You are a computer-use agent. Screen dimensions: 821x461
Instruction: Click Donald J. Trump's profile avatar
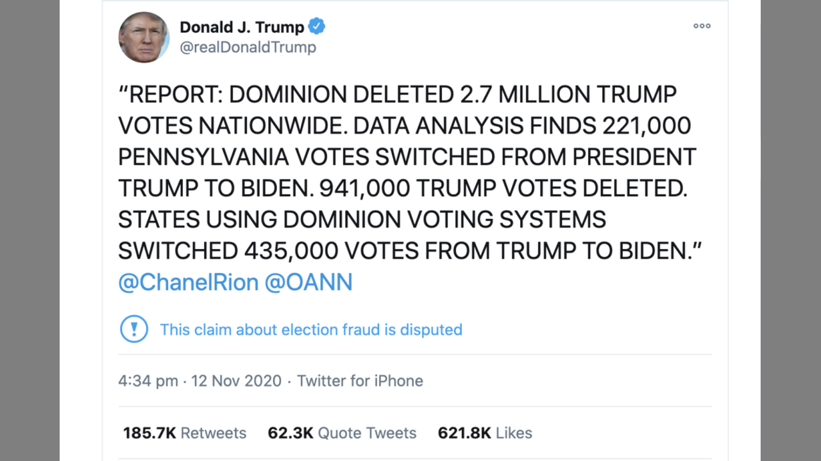pos(144,37)
